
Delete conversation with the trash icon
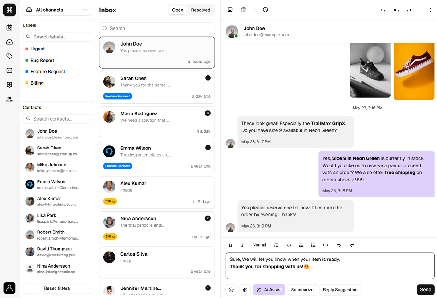(x=244, y=10)
